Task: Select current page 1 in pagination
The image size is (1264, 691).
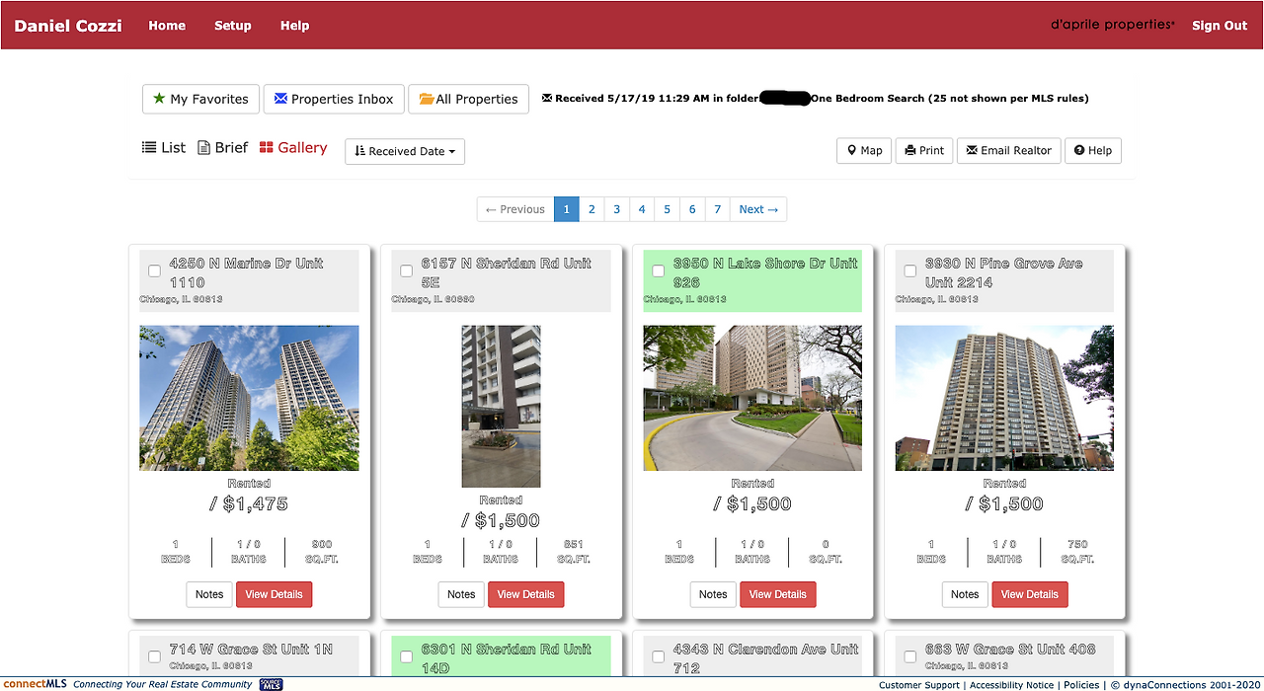Action: (567, 209)
